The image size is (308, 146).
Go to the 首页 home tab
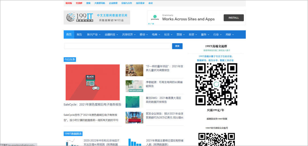[x=69, y=35]
